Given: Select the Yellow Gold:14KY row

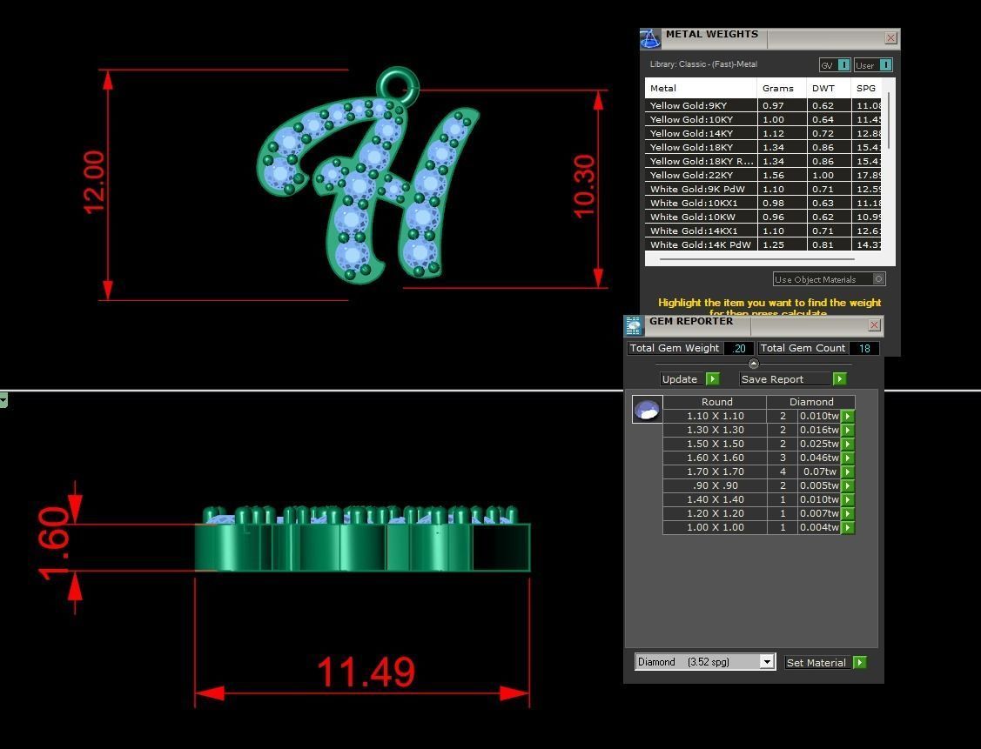Looking at the screenshot, I should 763,133.
